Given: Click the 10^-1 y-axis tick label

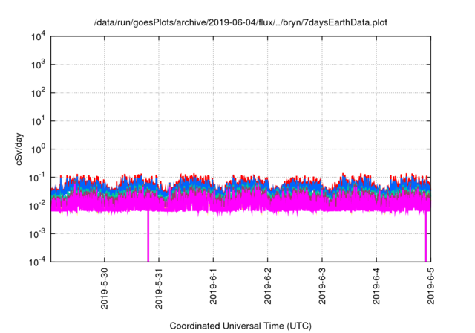Looking at the screenshot, I should tap(37, 178).
